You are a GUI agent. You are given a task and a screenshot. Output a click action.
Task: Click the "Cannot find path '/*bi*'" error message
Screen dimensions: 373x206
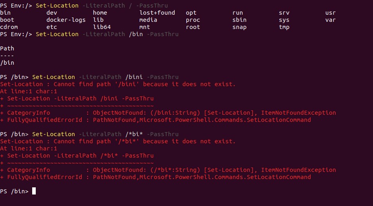(118, 141)
